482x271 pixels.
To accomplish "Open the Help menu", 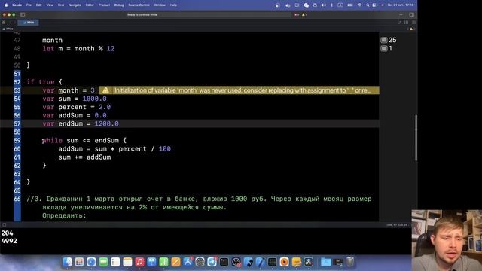I will pos(173,5).
